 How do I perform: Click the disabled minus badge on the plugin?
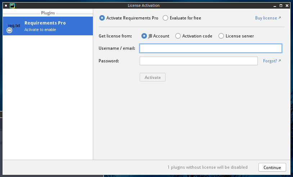click(x=9, y=30)
